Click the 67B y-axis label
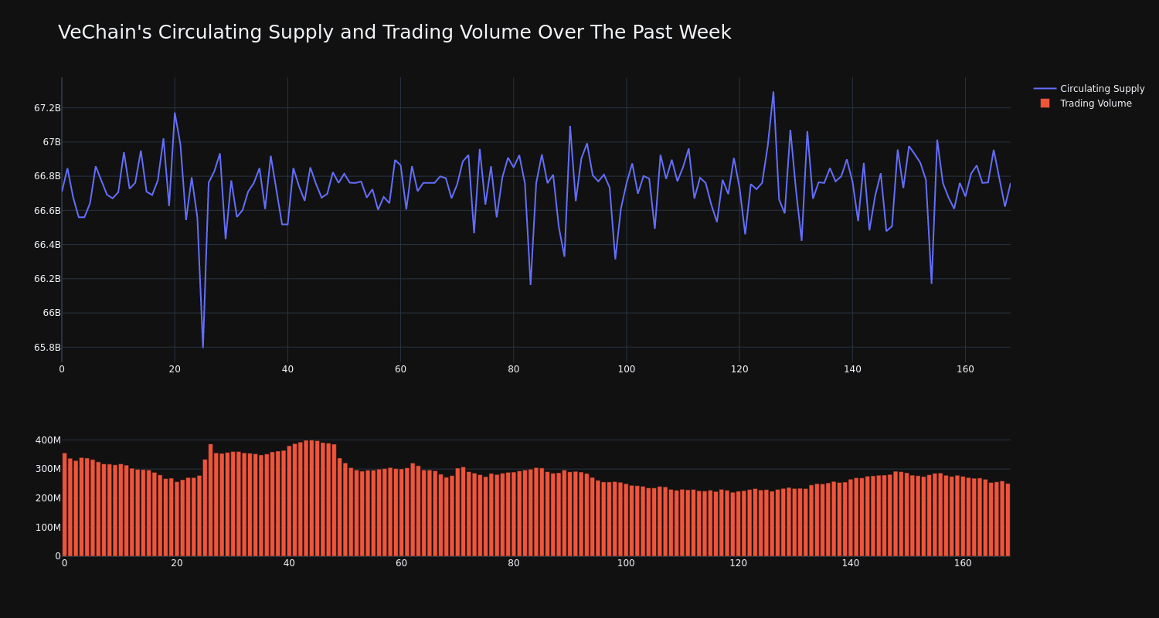Viewport: 1159px width, 618px height. pyautogui.click(x=52, y=142)
